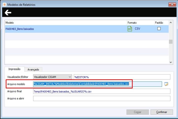Click the CIGAM app icon in title bar
The width and height of the screenshot is (178, 119).
coord(4,5)
